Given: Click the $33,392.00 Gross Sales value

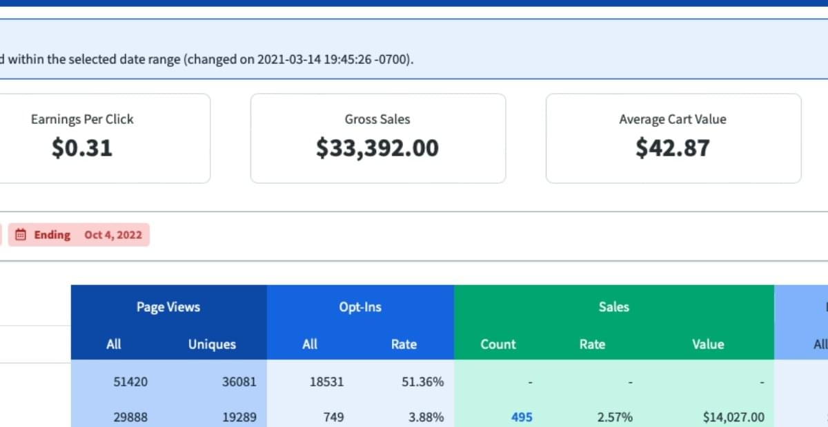Looking at the screenshot, I should 377,148.
